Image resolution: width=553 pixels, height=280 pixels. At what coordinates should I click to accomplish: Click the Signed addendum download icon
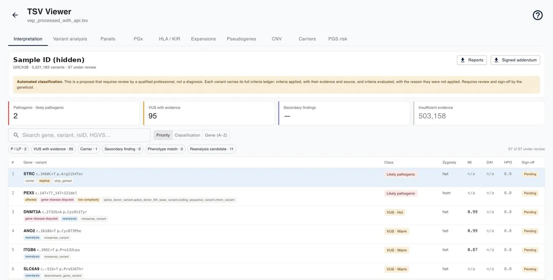point(497,60)
